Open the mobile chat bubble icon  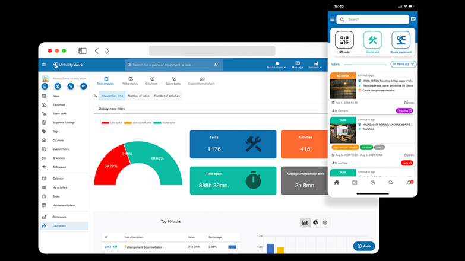click(413, 19)
